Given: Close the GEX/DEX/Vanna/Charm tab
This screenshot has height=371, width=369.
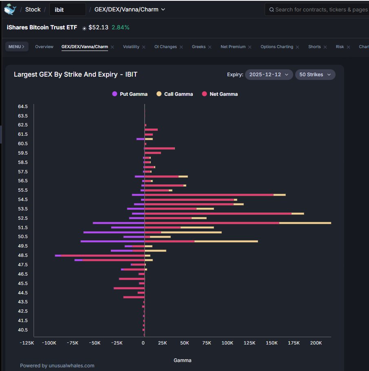Looking at the screenshot, I should pos(113,47).
